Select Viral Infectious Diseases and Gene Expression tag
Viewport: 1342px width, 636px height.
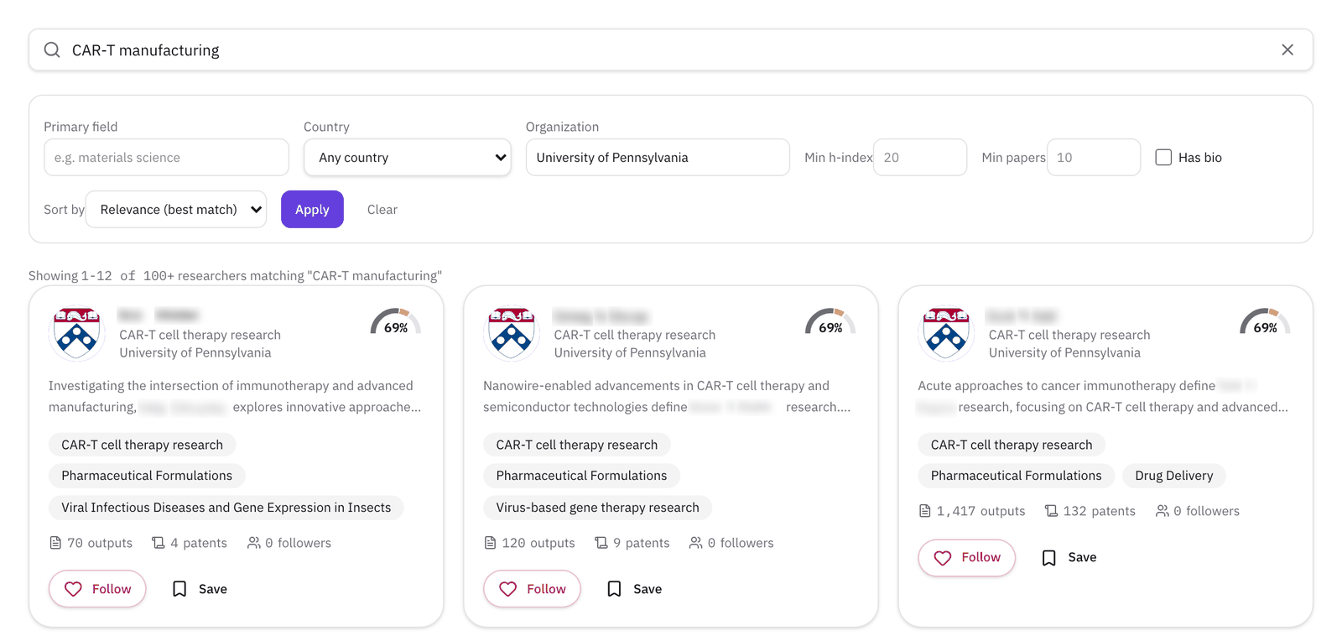[x=226, y=508]
